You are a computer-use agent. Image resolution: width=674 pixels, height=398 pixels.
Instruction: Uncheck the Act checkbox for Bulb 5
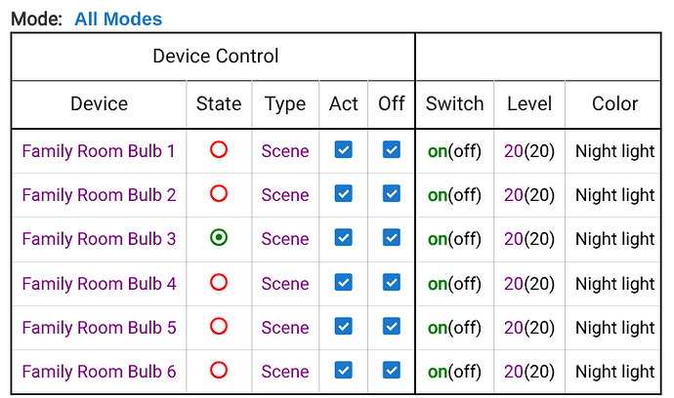tap(343, 327)
